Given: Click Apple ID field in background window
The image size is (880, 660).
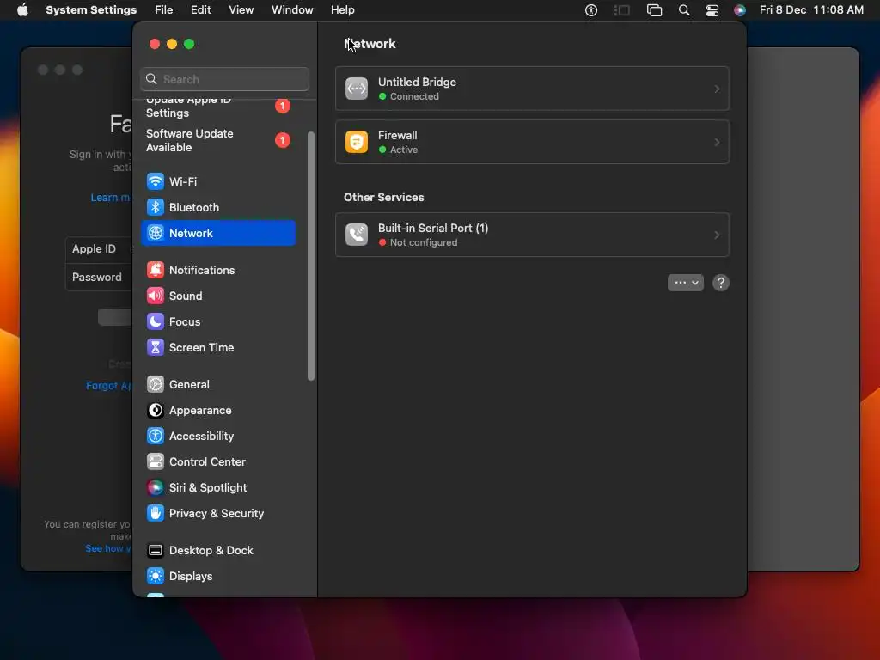Looking at the screenshot, I should coord(99,248).
